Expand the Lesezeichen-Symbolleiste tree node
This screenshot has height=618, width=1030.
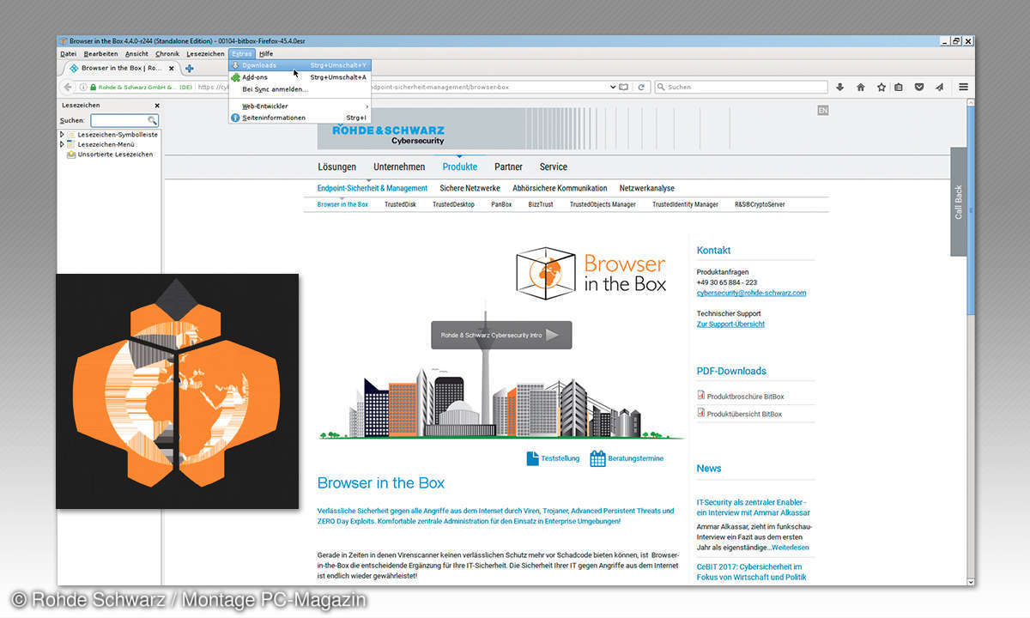[62, 134]
